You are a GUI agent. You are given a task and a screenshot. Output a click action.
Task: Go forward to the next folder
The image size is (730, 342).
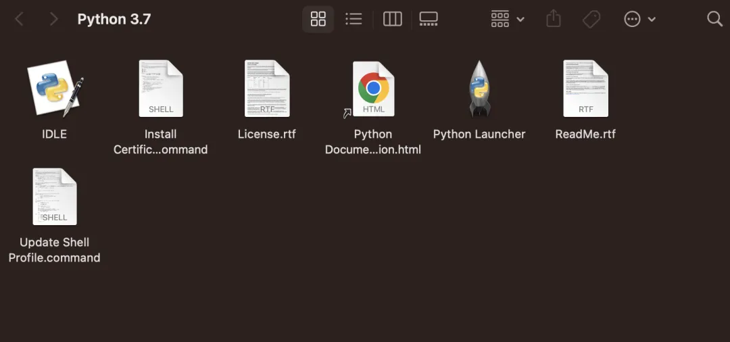[x=53, y=19]
